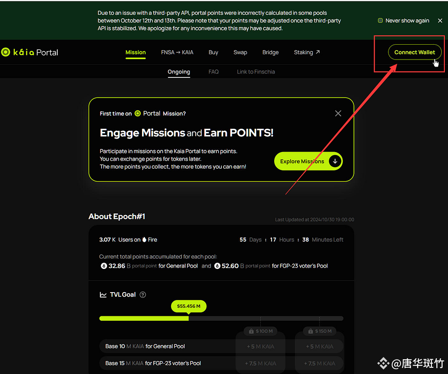The height and width of the screenshot is (374, 448).
Task: Click the Portal logo icon in the mission card
Action: (x=138, y=114)
